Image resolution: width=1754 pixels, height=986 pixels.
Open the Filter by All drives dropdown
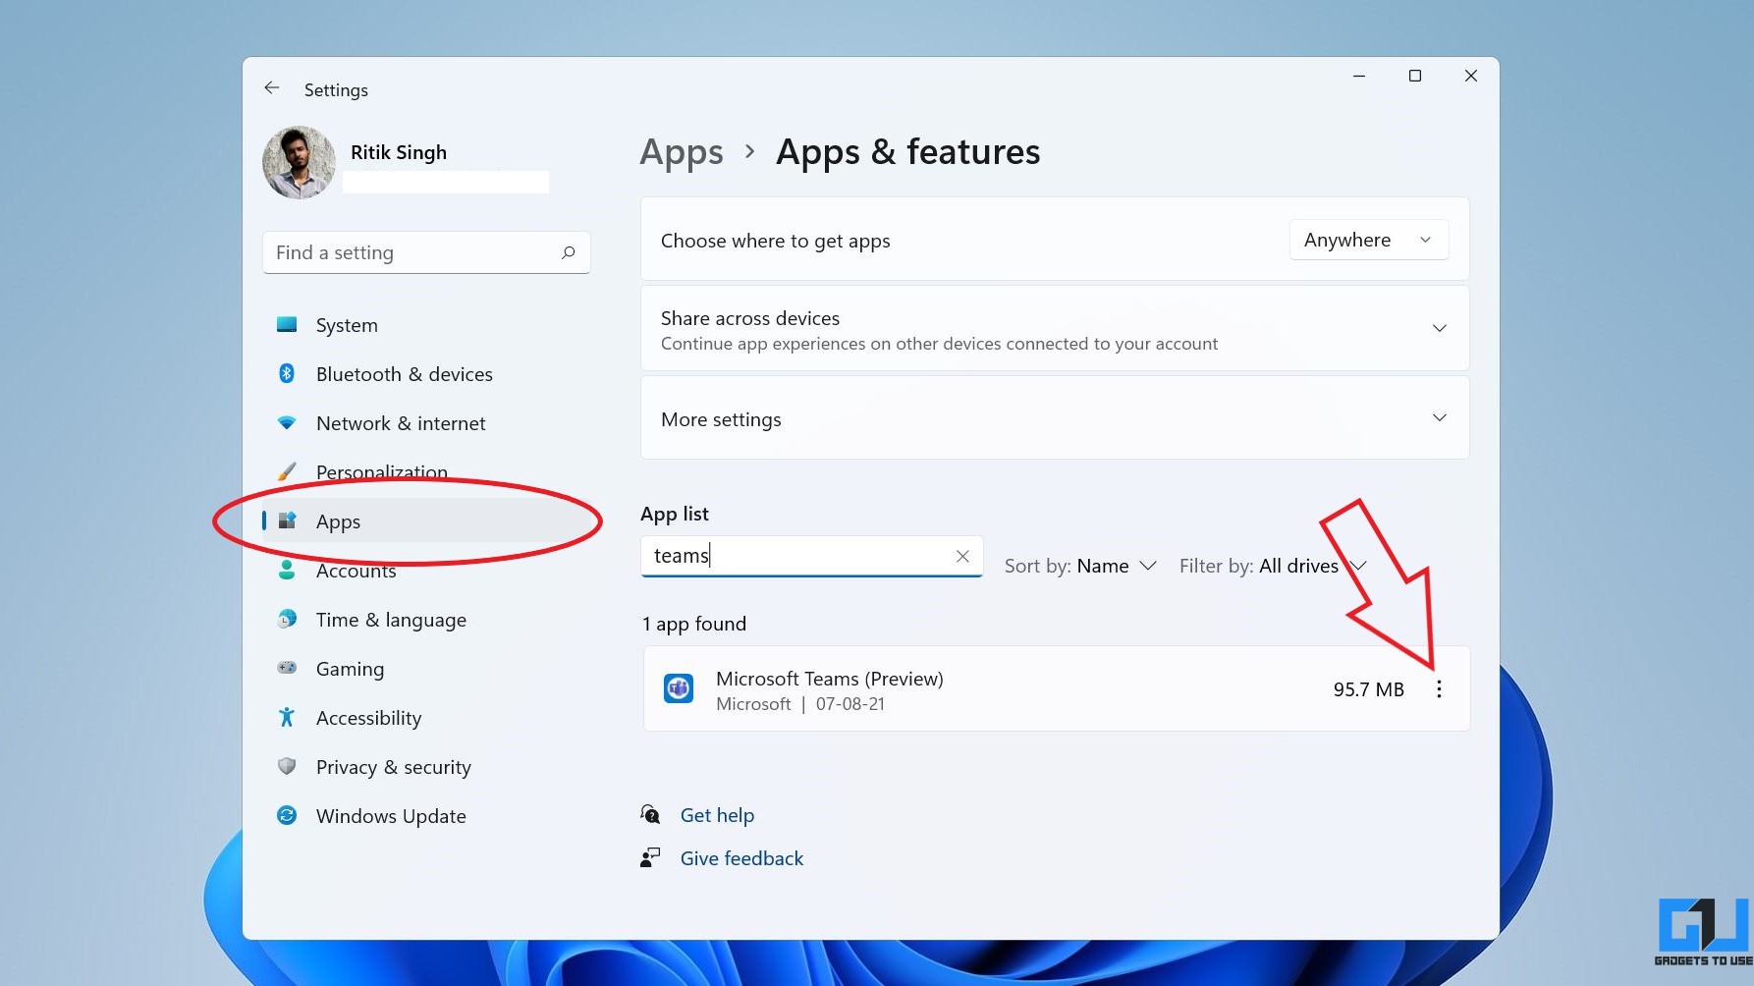[1273, 566]
